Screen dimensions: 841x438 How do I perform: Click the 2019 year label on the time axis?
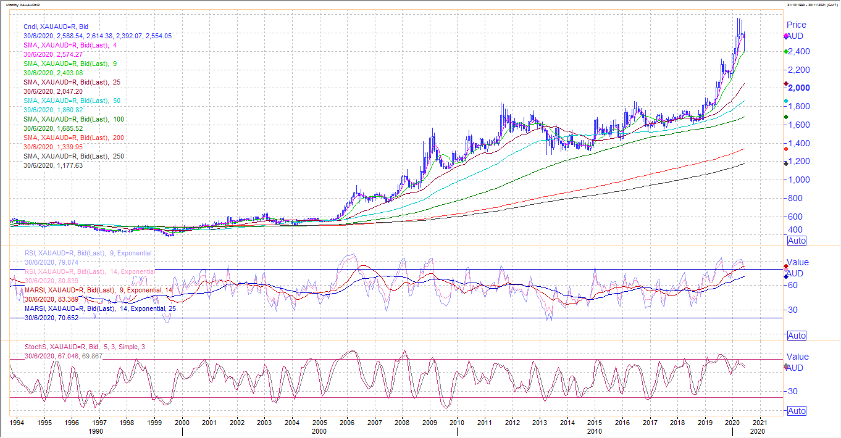(705, 424)
